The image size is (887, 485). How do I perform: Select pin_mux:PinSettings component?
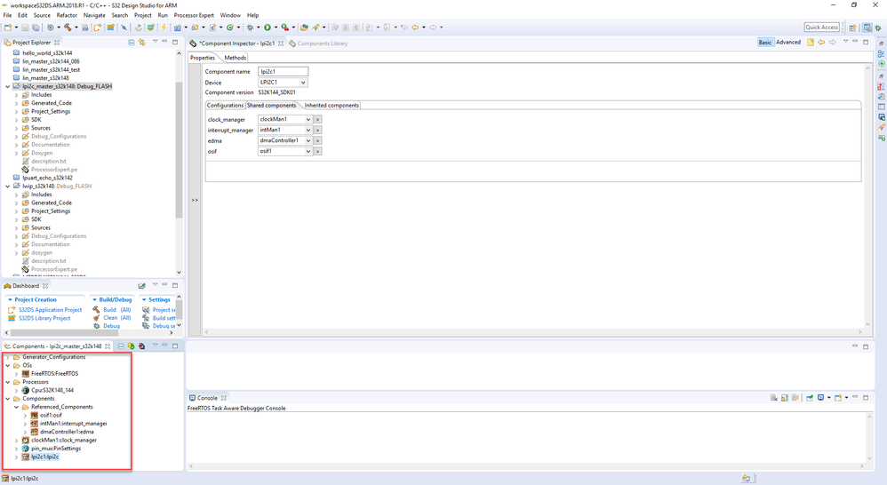pos(56,449)
